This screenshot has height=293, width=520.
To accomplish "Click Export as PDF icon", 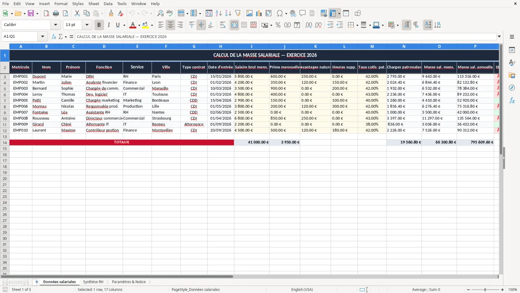I will point(46,13).
